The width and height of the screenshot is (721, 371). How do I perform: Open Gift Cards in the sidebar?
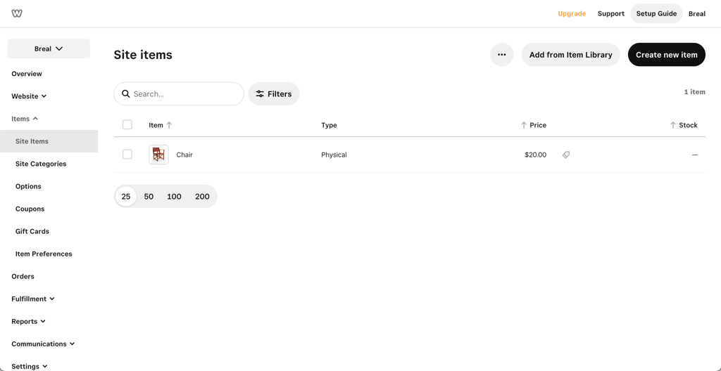coord(32,231)
